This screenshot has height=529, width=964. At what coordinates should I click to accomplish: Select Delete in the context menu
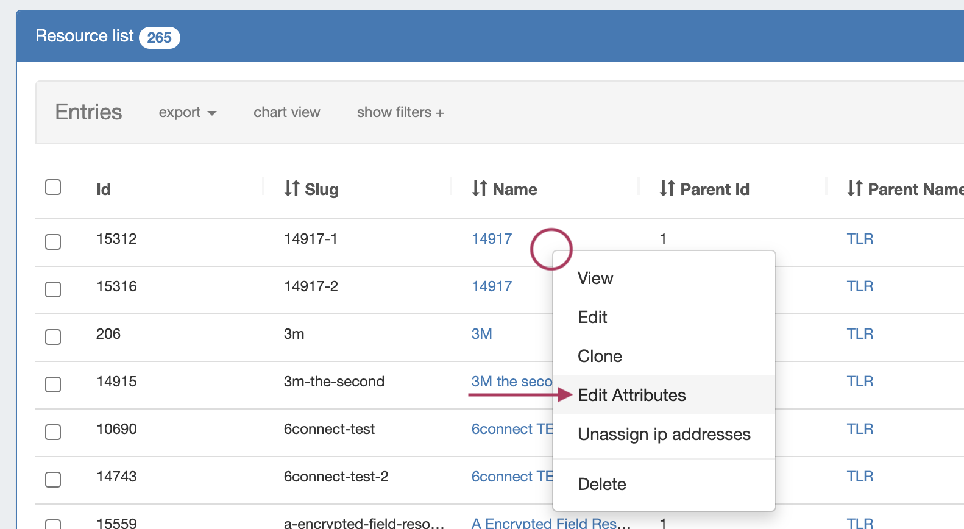pyautogui.click(x=601, y=485)
